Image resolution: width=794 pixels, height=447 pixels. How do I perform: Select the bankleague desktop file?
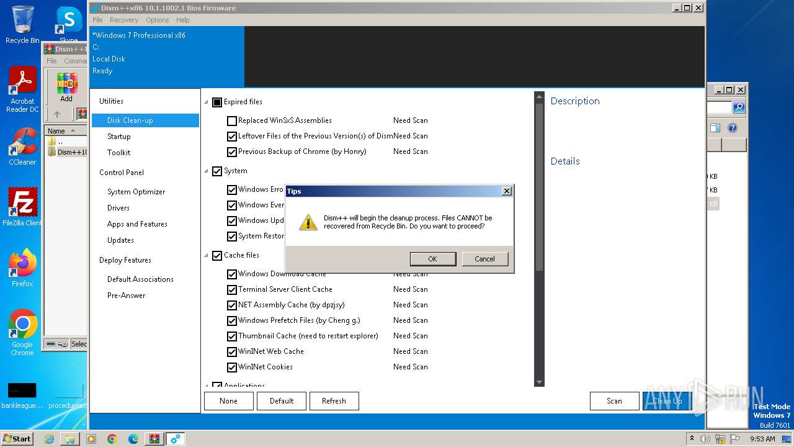(x=22, y=396)
